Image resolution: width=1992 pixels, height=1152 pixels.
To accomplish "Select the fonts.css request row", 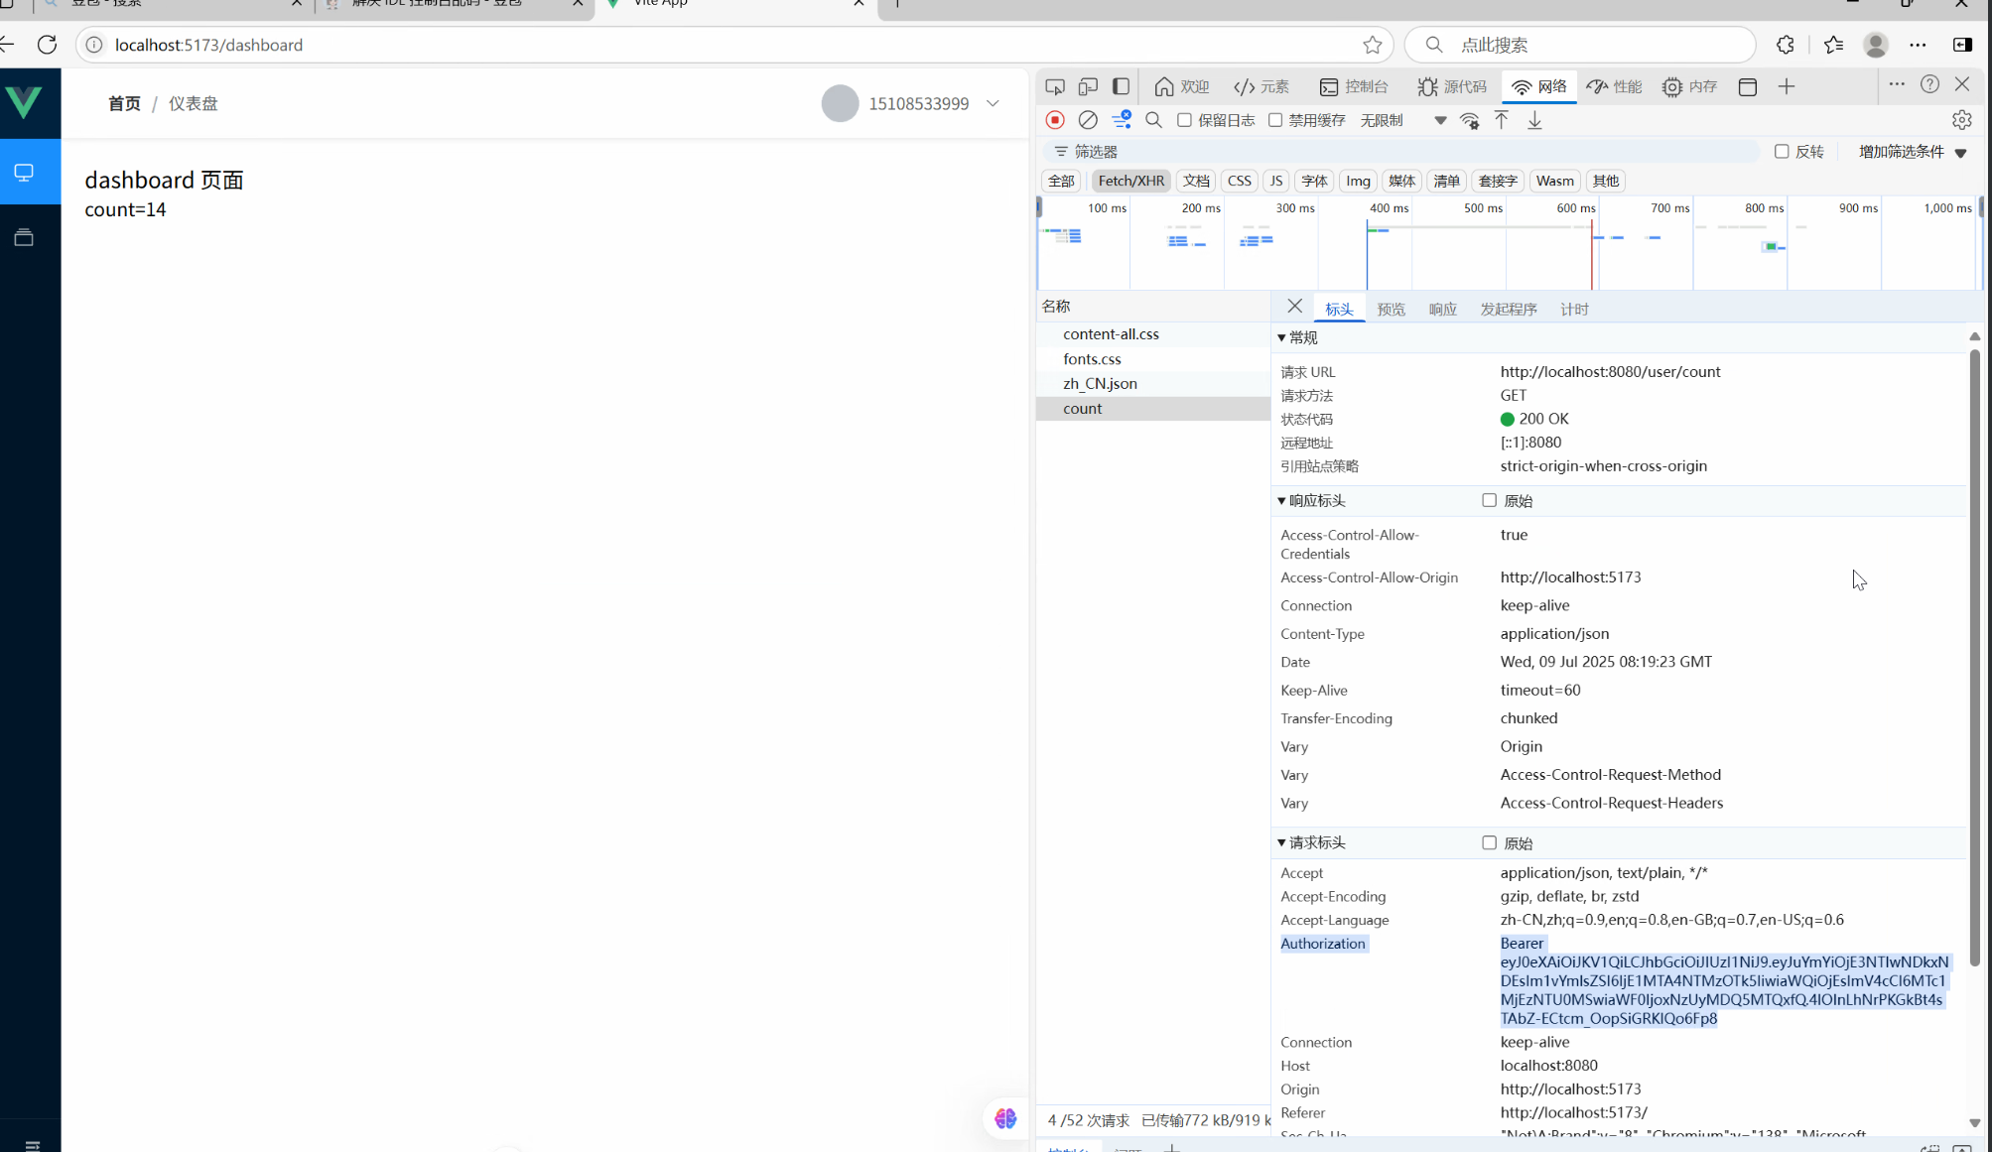I will click(1152, 359).
